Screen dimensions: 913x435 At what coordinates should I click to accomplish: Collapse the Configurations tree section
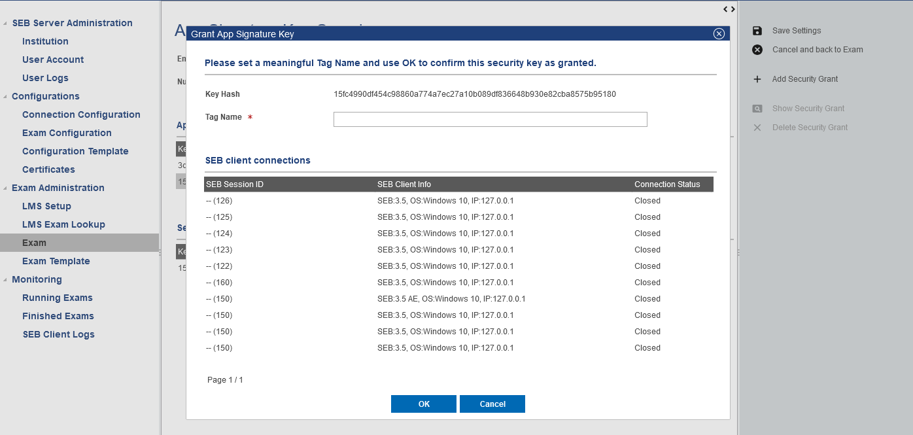[6, 97]
